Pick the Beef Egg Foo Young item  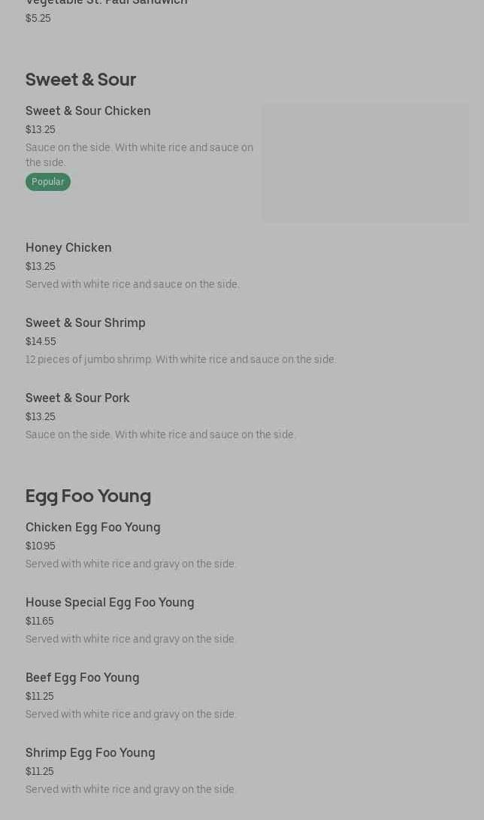click(x=83, y=678)
